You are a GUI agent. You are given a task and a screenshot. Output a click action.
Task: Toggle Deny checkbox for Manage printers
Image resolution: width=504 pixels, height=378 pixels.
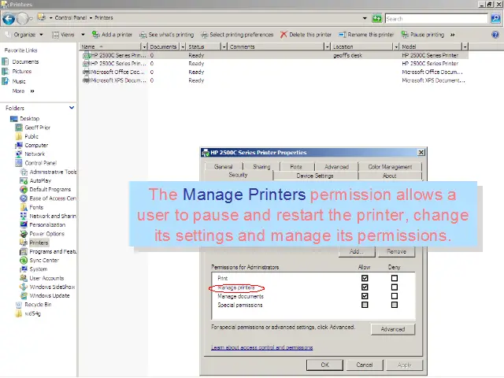coord(395,287)
